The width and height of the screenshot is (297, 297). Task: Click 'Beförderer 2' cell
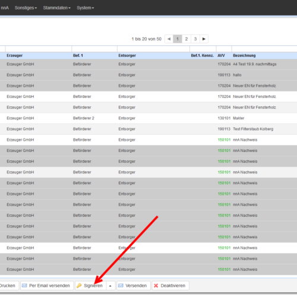tap(84, 118)
